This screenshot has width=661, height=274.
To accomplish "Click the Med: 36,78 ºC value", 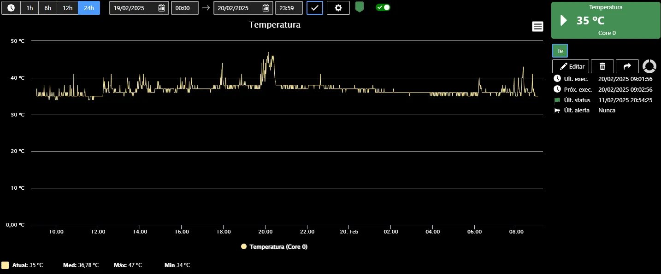I will [x=81, y=265].
